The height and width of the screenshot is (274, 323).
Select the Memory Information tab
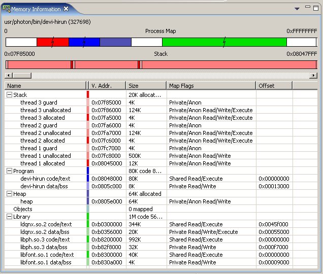click(x=36, y=9)
